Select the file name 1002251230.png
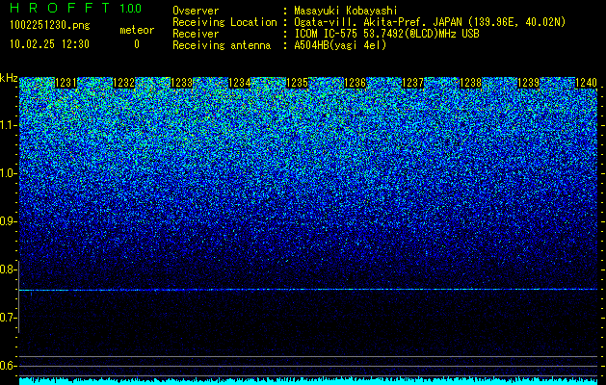Screen dimensions: 606x385 [x=49, y=26]
